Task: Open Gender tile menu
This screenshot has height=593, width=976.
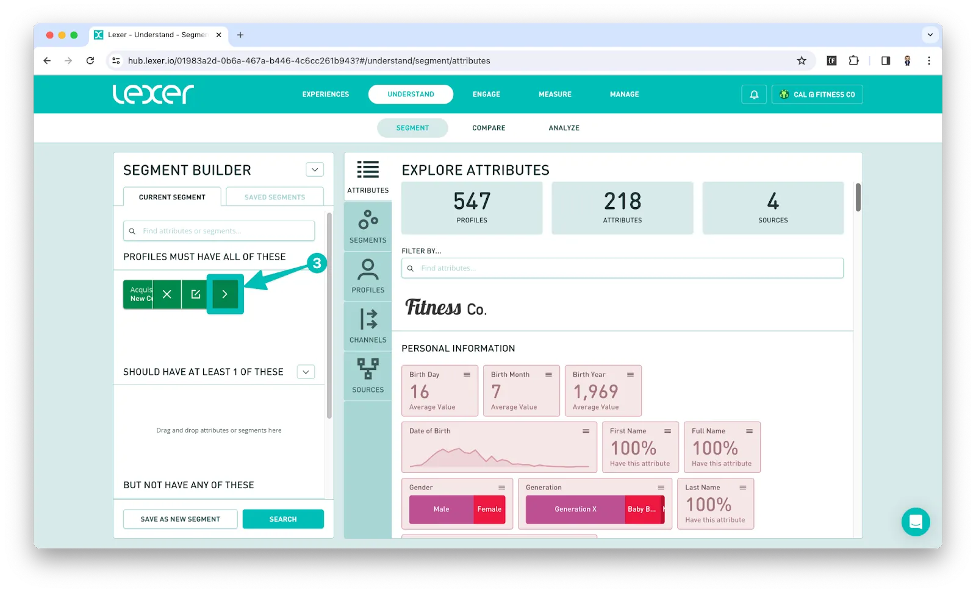Action: point(501,488)
